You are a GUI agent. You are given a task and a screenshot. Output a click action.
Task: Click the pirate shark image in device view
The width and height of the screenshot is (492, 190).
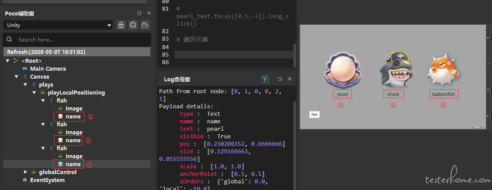pos(395,69)
